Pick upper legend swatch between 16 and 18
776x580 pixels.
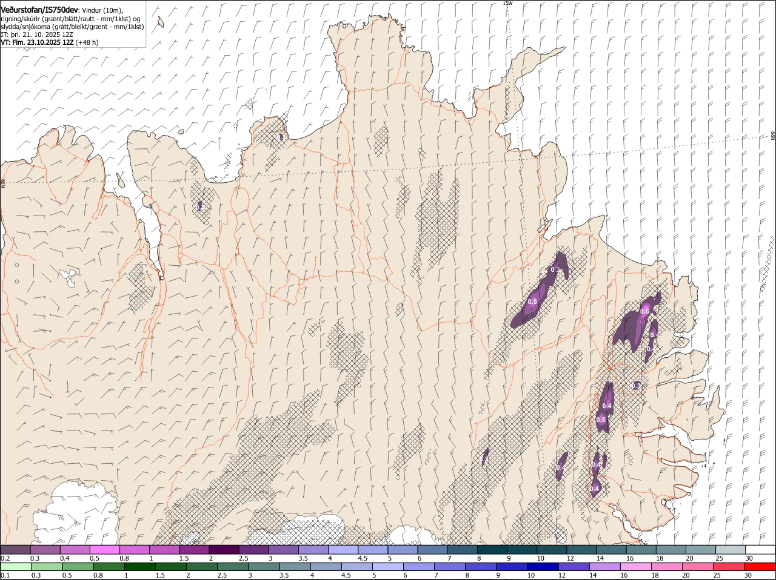coord(640,550)
